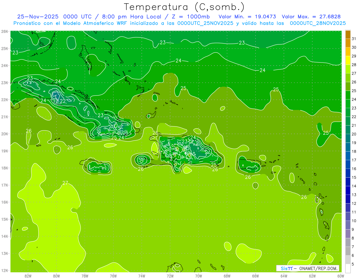362x280 pixels.
Task: Click the "26N" latitude axis label
Action: (4, 31)
